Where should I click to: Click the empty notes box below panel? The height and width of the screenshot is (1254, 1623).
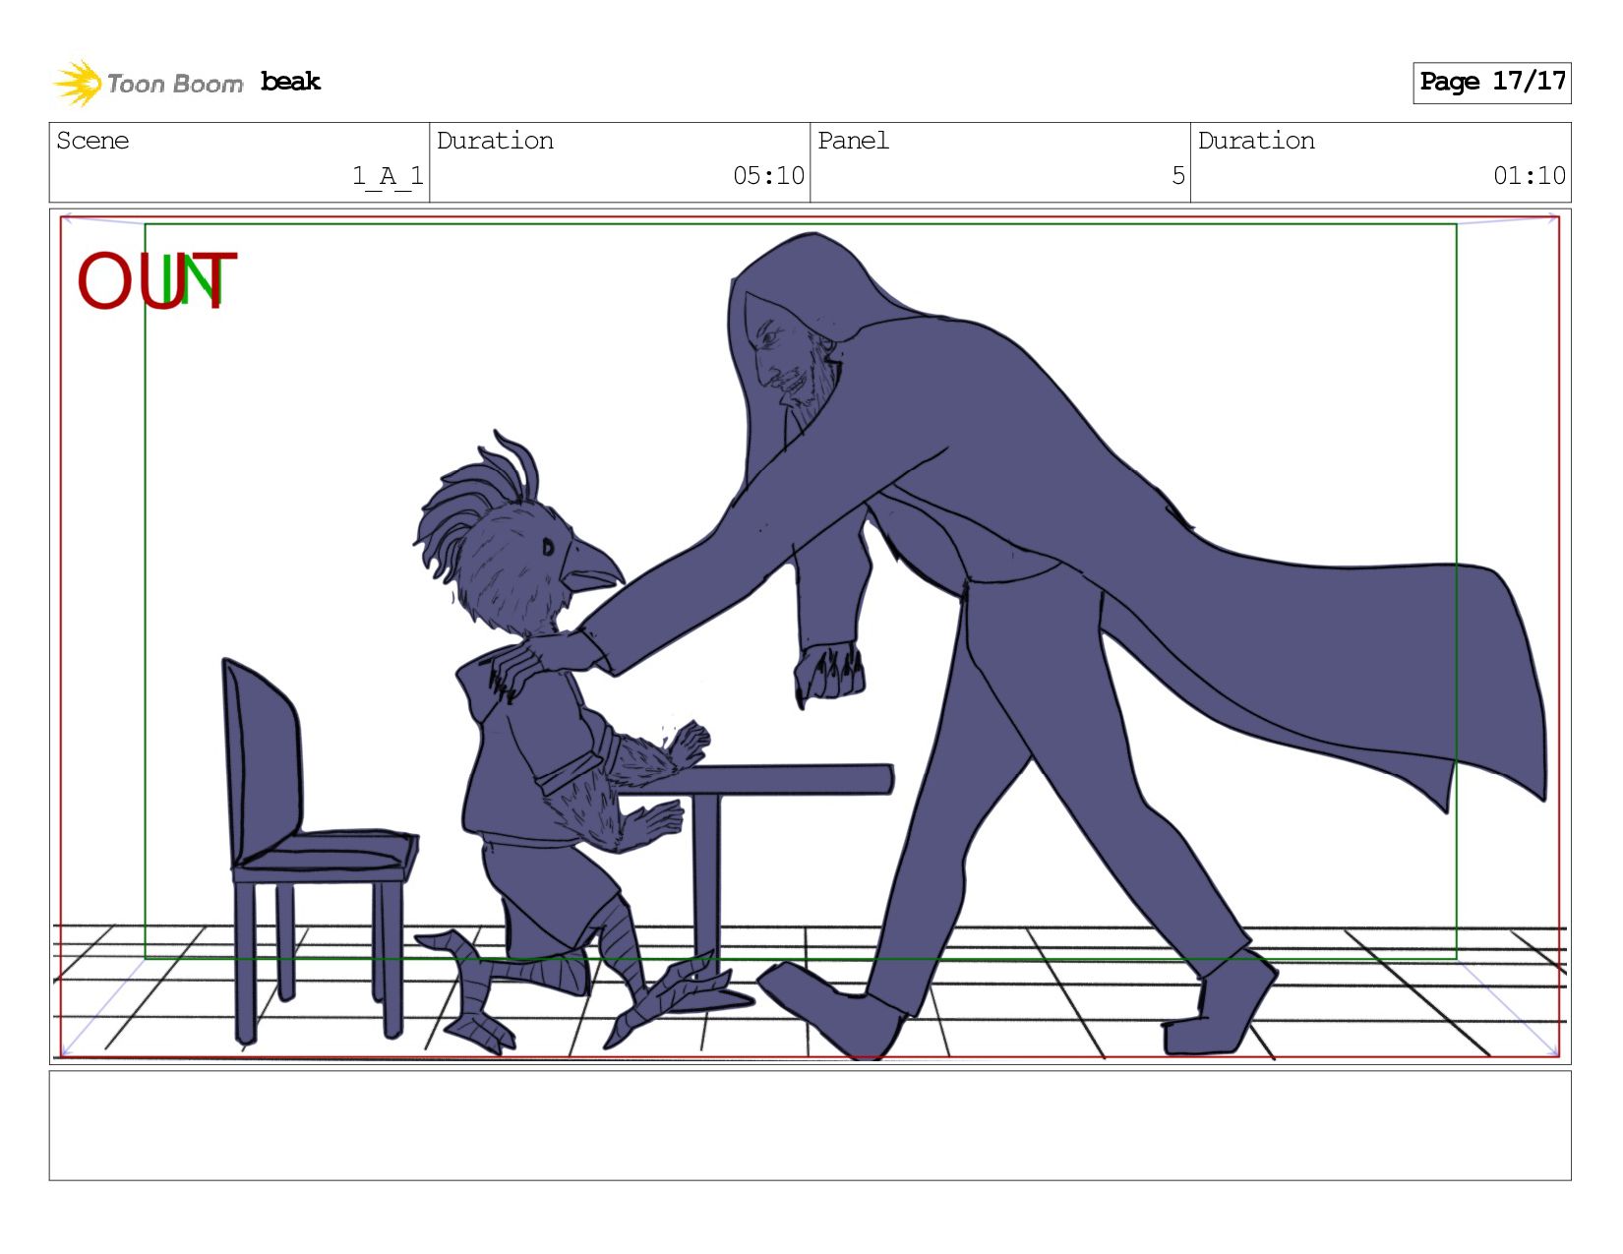click(x=810, y=1125)
